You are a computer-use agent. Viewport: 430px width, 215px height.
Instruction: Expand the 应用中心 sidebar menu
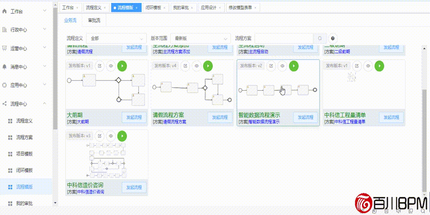coord(45,85)
